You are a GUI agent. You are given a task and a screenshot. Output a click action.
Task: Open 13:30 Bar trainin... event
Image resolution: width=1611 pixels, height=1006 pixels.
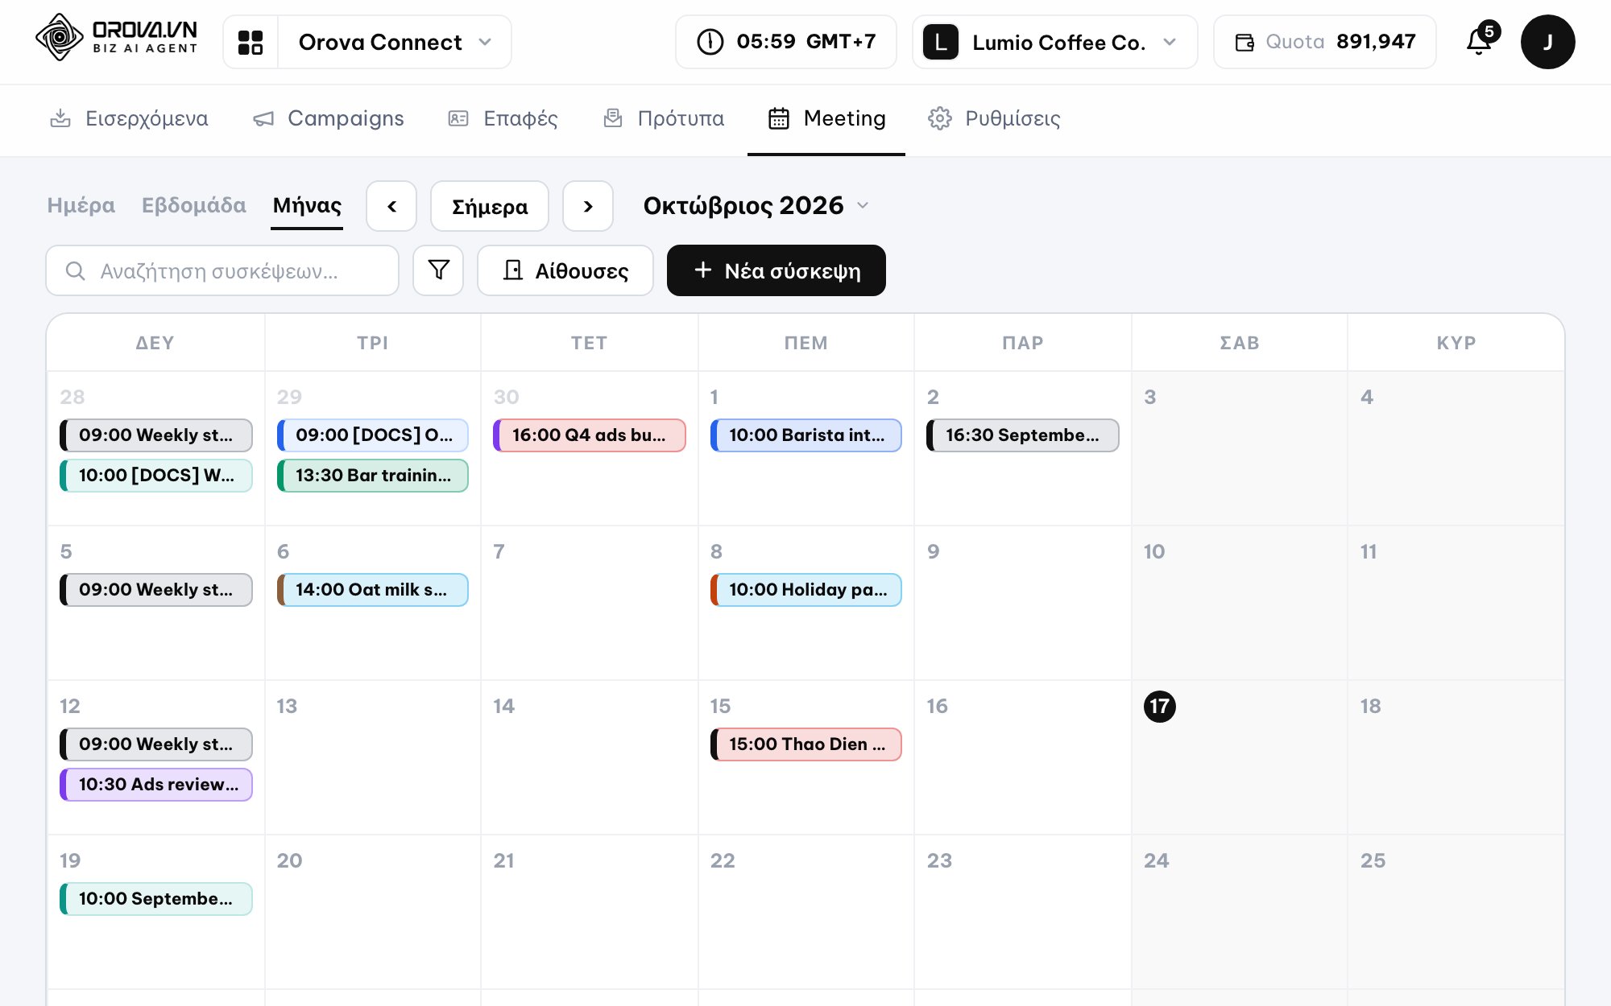[x=373, y=476]
